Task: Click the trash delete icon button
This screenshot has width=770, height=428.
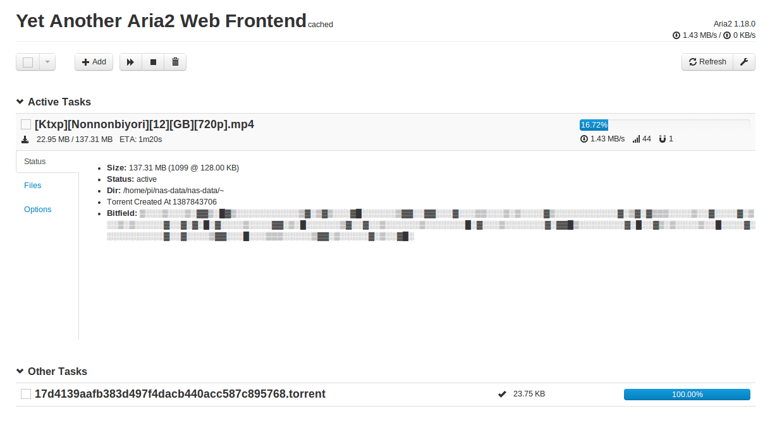Action: pyautogui.click(x=175, y=62)
